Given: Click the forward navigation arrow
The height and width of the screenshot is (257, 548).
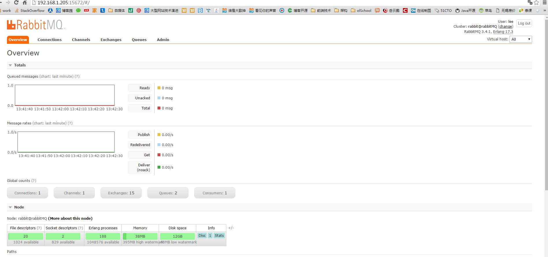Looking at the screenshot, I should (x=8, y=3).
